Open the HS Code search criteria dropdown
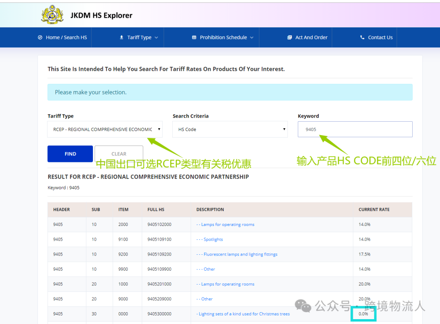The width and height of the screenshot is (440, 324). click(230, 129)
